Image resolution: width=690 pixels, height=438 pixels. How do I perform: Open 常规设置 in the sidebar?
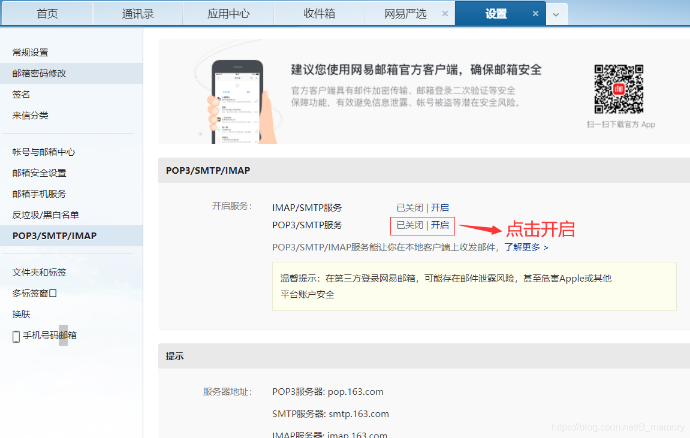coord(31,52)
